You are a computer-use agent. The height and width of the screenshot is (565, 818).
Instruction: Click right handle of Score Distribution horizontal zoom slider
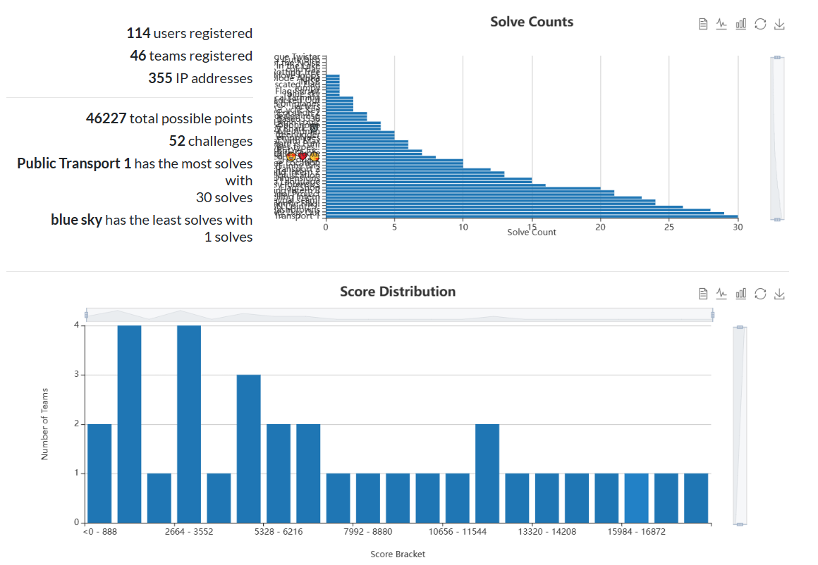(x=713, y=314)
